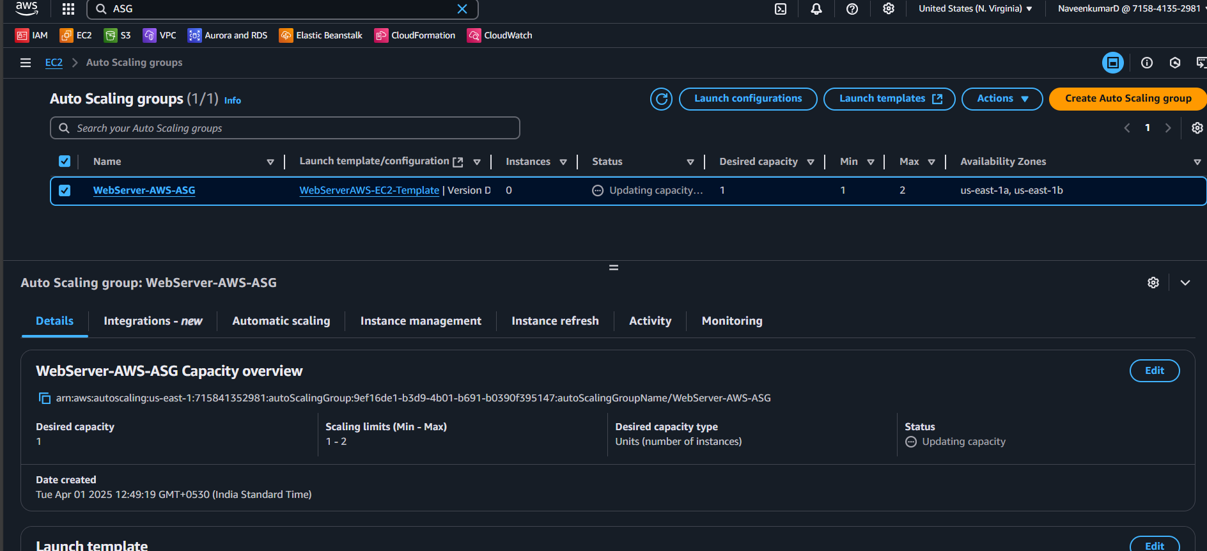Screen dimensions: 1207x551
Task: Toggle the select-all header checkbox
Action: 65,161
